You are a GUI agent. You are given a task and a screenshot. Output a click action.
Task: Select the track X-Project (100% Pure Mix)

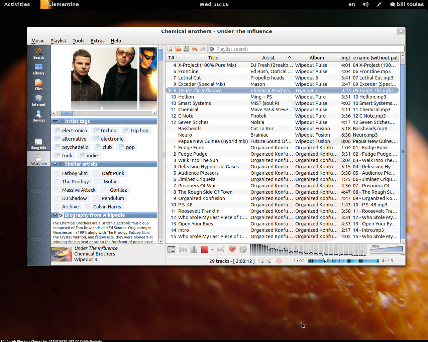282,65
